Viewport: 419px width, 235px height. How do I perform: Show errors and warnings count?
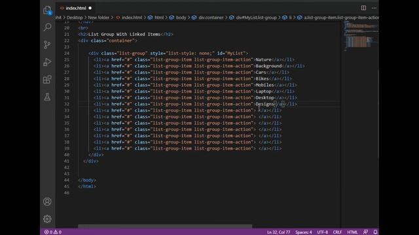pyautogui.click(x=53, y=232)
